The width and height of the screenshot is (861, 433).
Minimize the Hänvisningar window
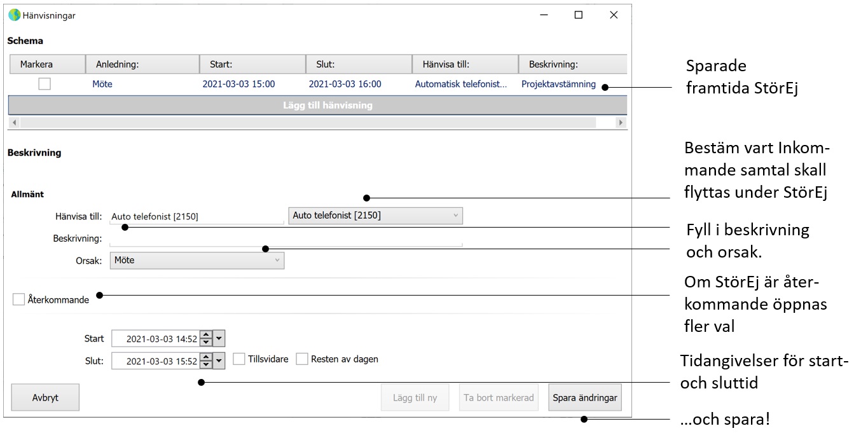click(544, 15)
